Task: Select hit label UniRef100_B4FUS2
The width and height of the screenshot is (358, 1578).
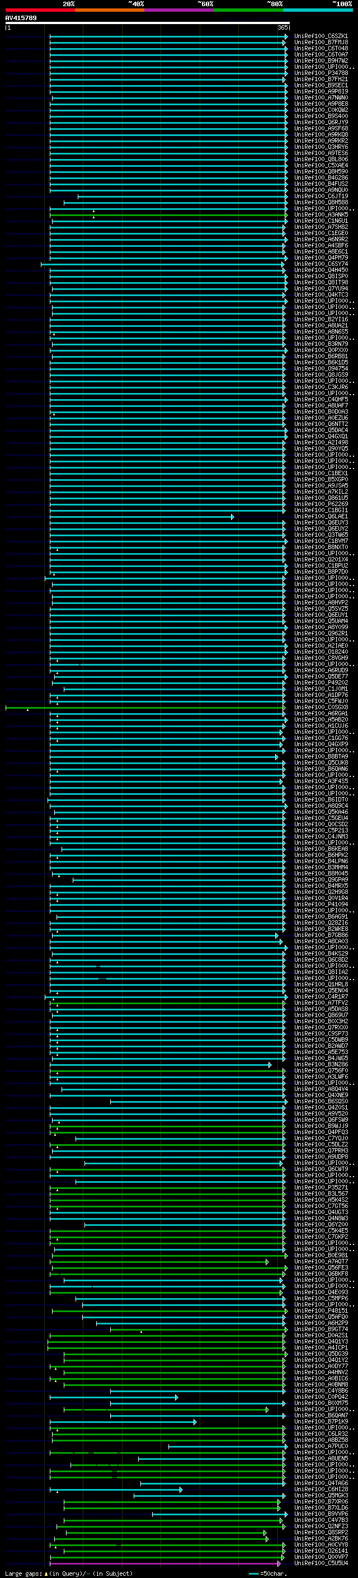Action: tap(321, 184)
